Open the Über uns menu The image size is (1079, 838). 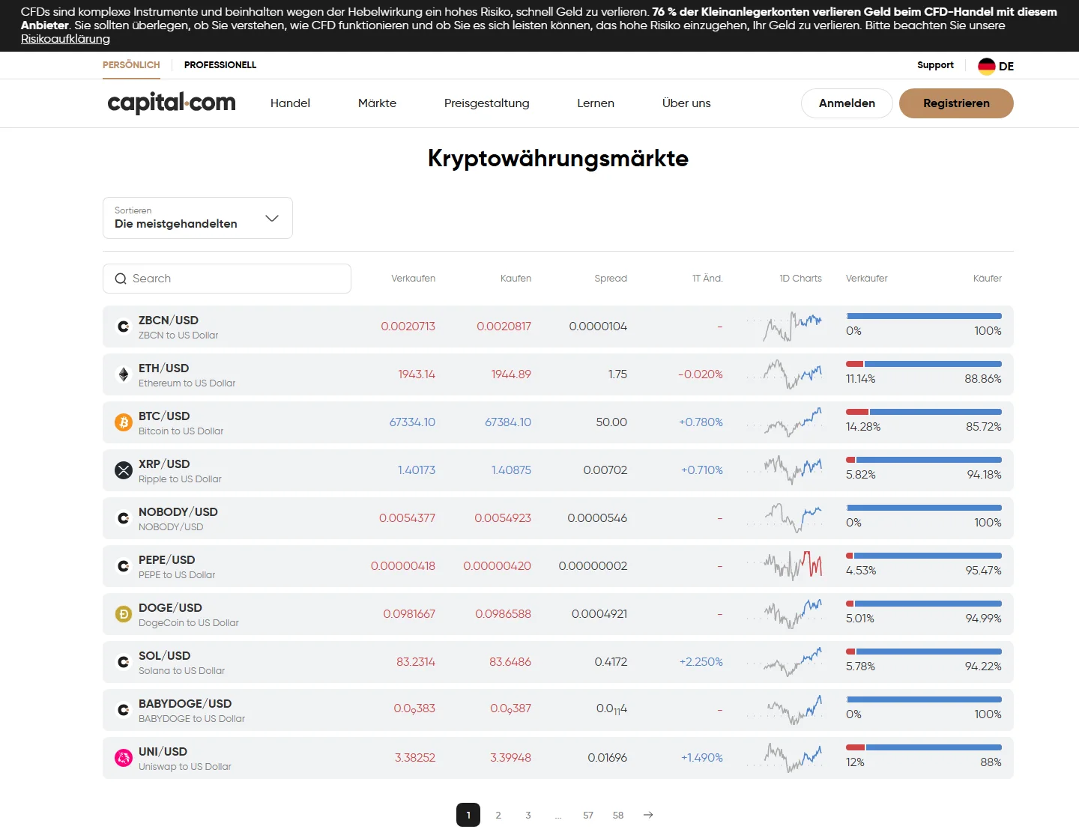coord(686,103)
